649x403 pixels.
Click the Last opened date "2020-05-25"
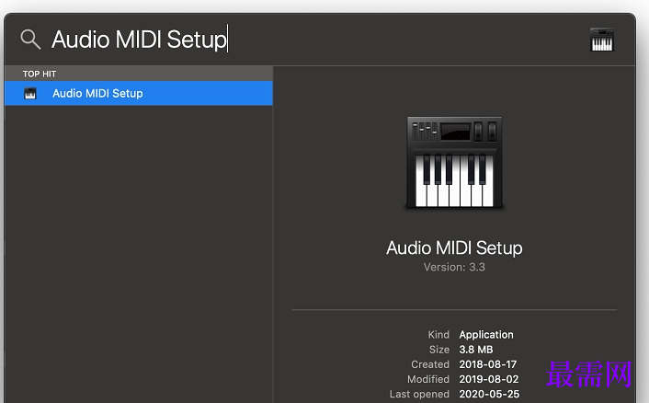(489, 395)
